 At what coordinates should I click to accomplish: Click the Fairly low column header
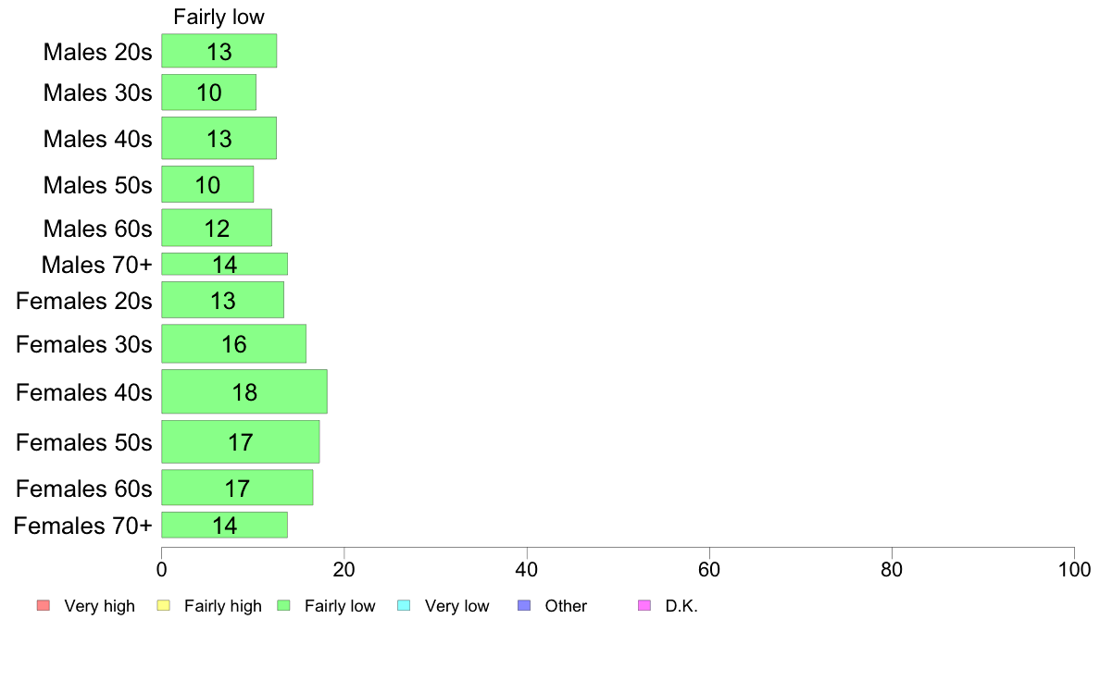click(219, 17)
